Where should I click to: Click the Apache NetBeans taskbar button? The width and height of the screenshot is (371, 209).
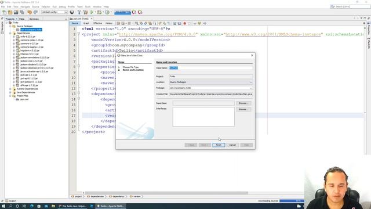pos(111,206)
